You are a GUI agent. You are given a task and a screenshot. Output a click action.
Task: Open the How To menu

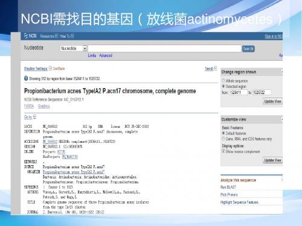pyautogui.click(x=66, y=36)
